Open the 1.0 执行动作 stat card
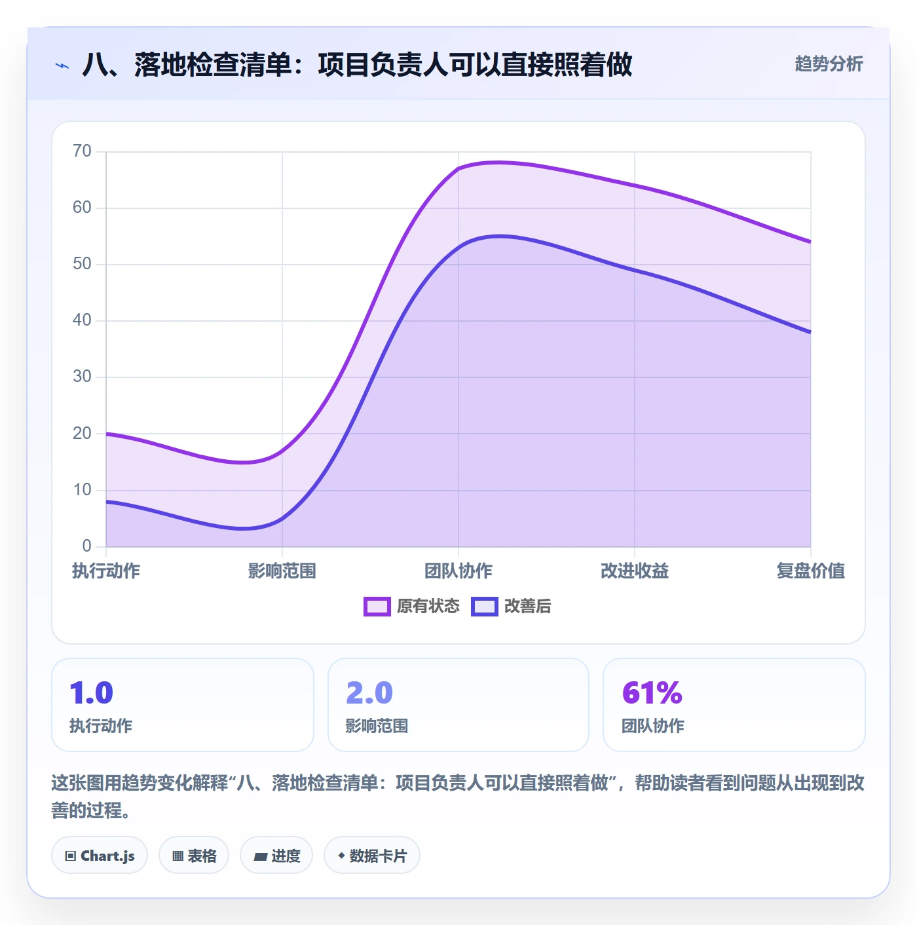Screen dimensions: 917x925 (x=183, y=705)
